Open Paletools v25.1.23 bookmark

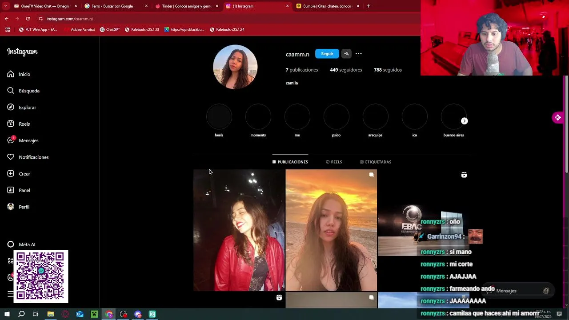pyautogui.click(x=142, y=30)
